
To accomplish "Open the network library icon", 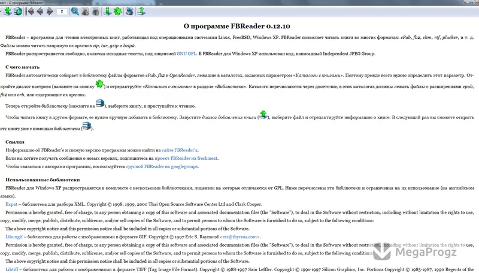I will coord(18,11).
